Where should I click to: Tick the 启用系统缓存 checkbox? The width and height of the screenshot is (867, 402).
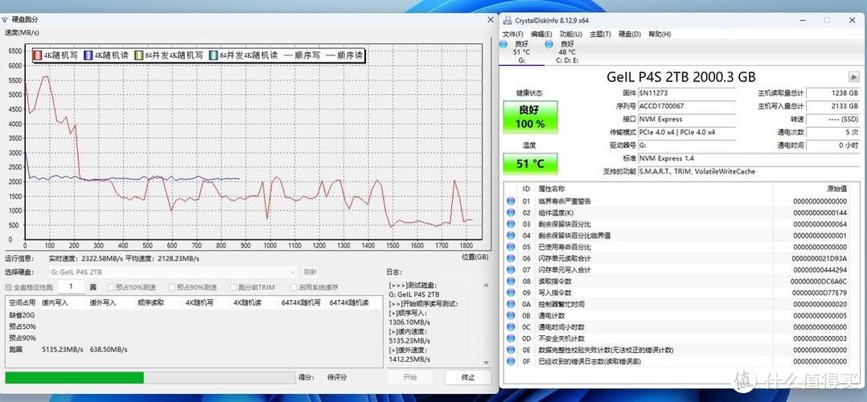coord(294,288)
